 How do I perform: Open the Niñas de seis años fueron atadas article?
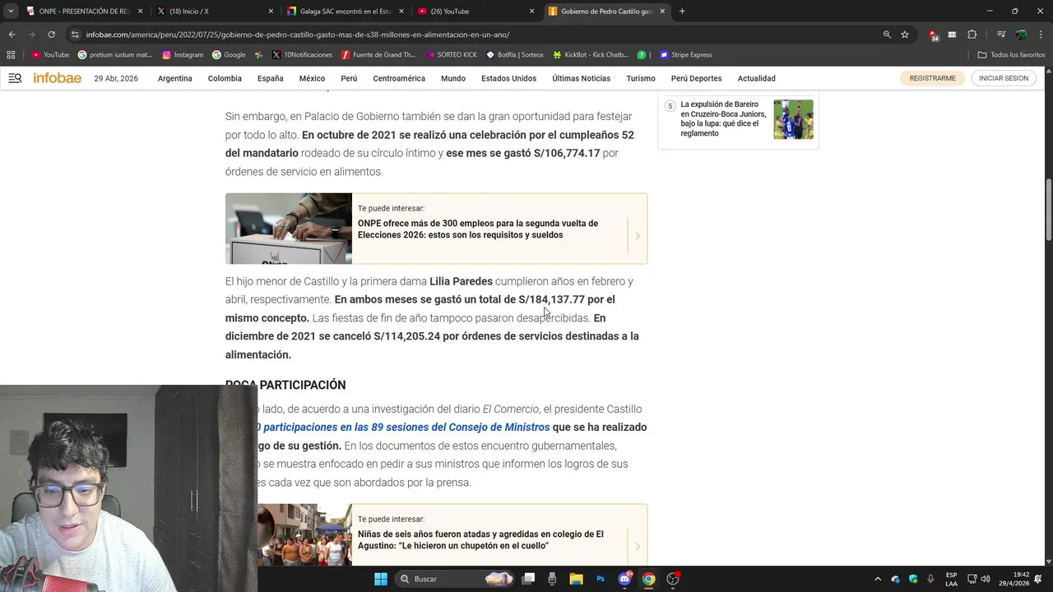(x=480, y=540)
